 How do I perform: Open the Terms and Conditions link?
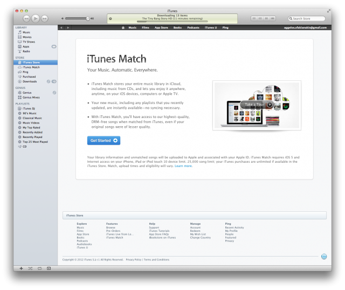pyautogui.click(x=157, y=260)
